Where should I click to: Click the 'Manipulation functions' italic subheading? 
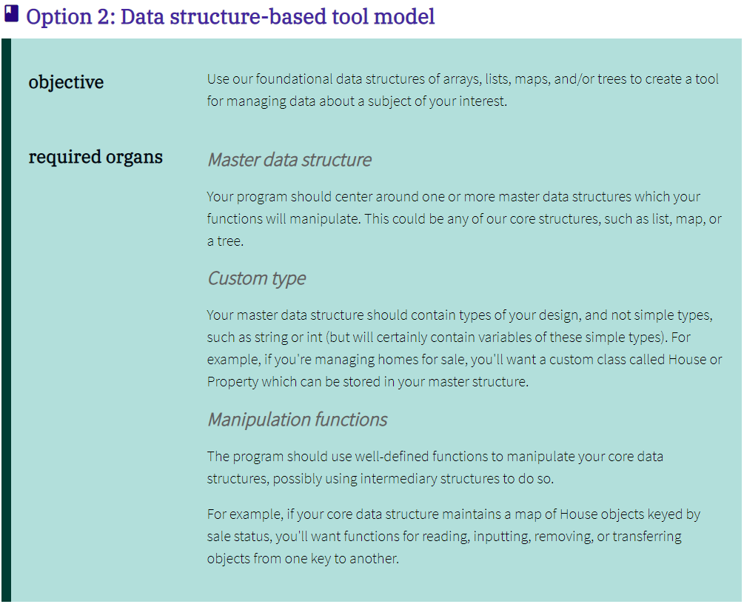[x=298, y=420]
